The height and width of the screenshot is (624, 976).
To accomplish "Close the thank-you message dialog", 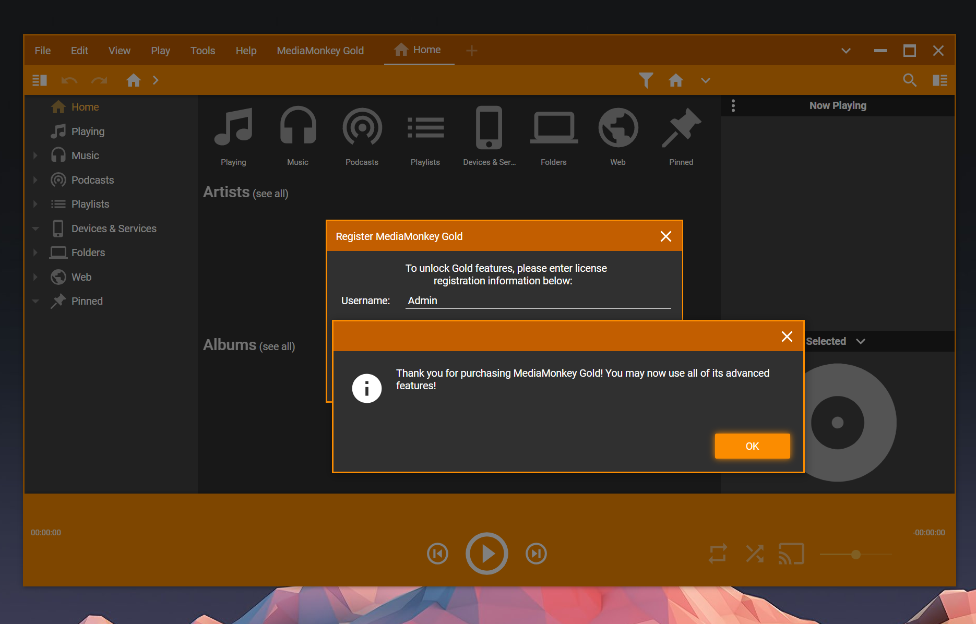I will tap(787, 337).
